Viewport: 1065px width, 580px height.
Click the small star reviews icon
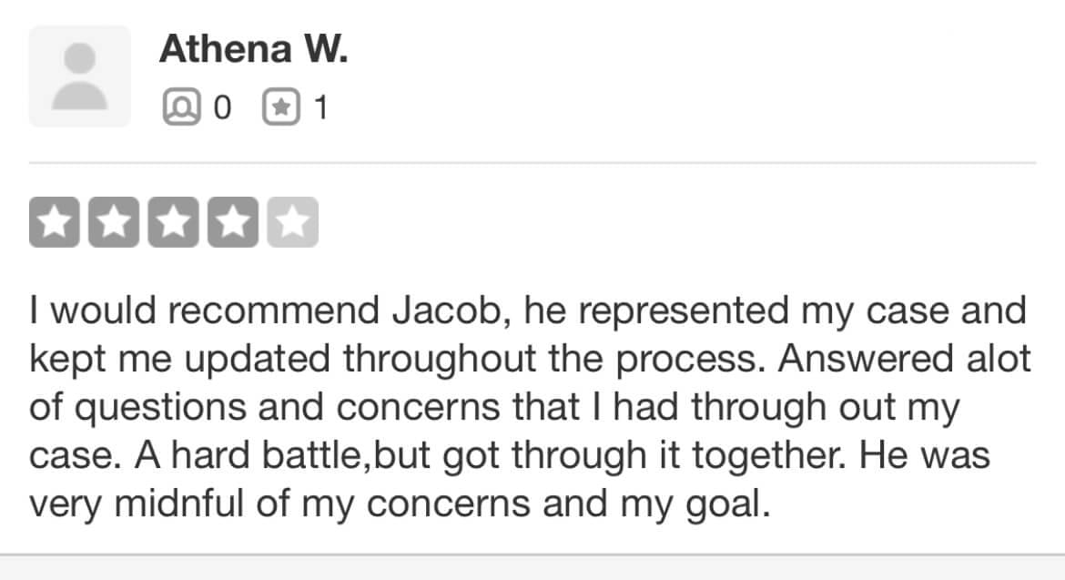point(280,108)
